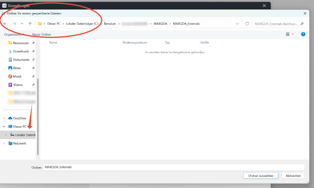Open help with the question mark

click(303, 34)
